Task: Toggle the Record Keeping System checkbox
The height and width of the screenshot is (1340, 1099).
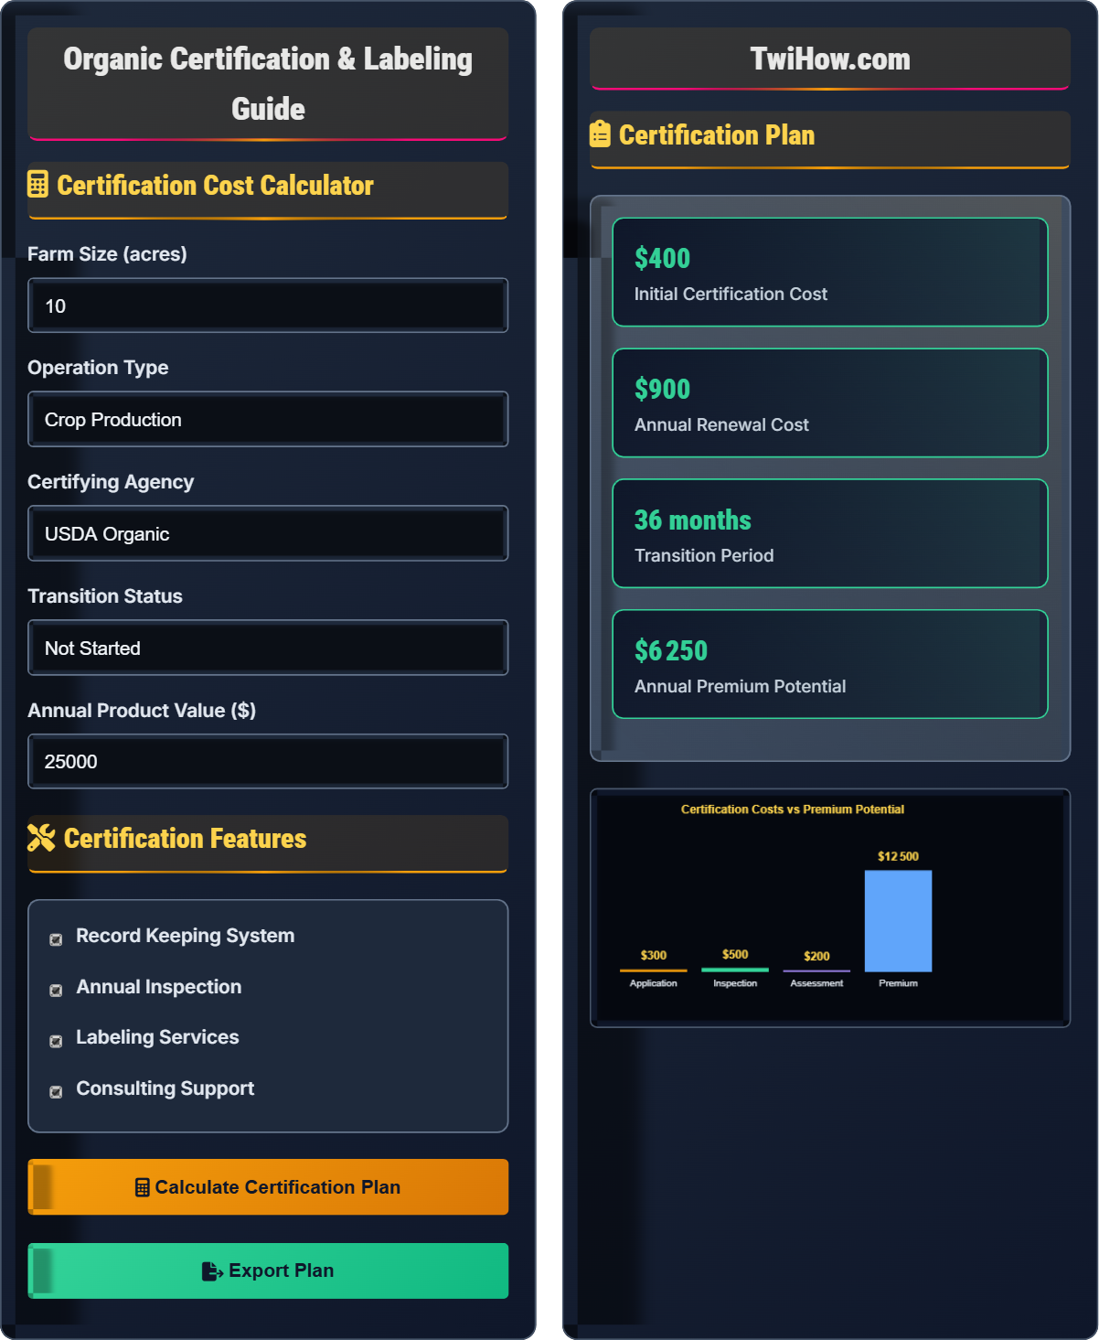Action: point(56,939)
